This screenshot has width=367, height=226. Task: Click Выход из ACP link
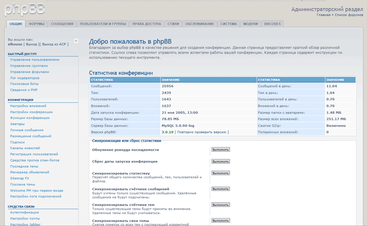tap(54, 44)
